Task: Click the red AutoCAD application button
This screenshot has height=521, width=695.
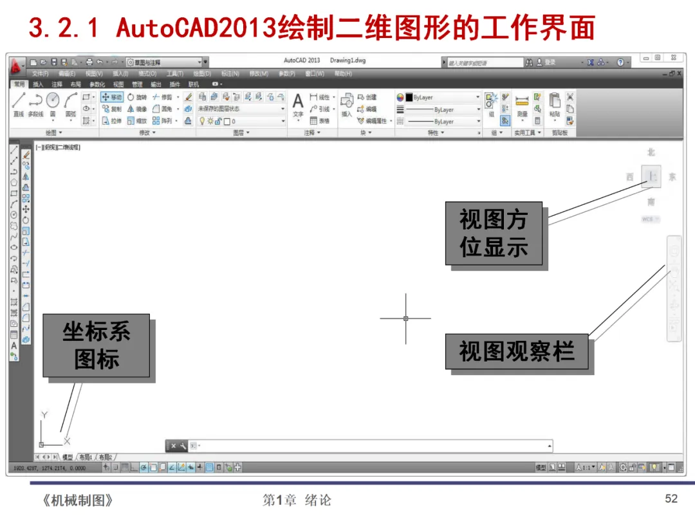Action: tap(16, 66)
